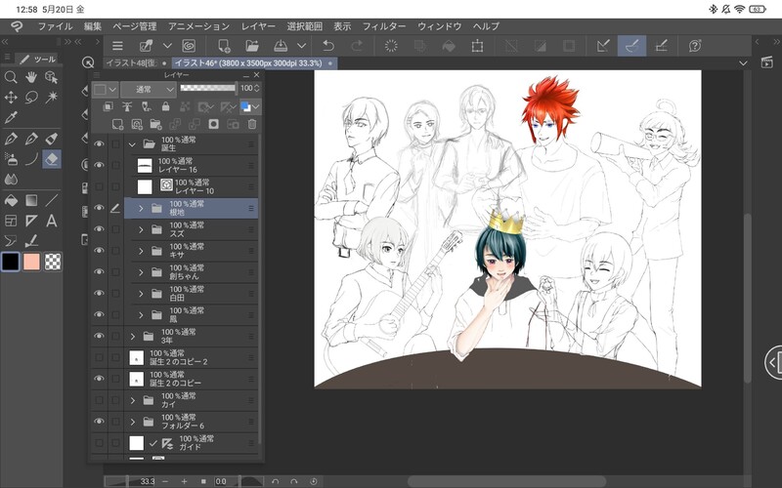Open the ファイル menu

point(56,26)
